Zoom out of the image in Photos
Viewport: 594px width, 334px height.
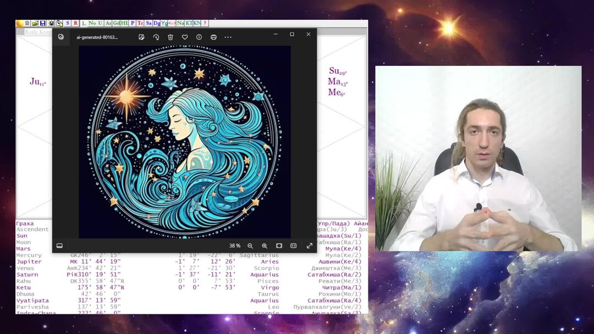point(250,246)
